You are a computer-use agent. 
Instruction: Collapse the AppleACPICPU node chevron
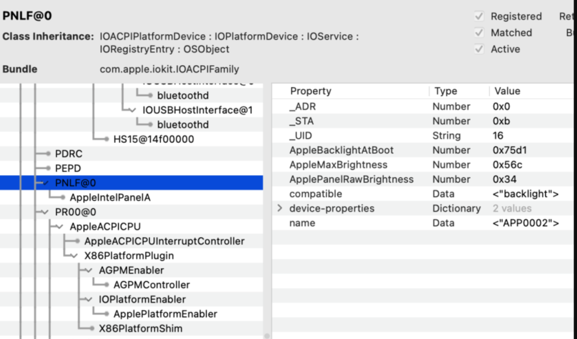click(60, 227)
